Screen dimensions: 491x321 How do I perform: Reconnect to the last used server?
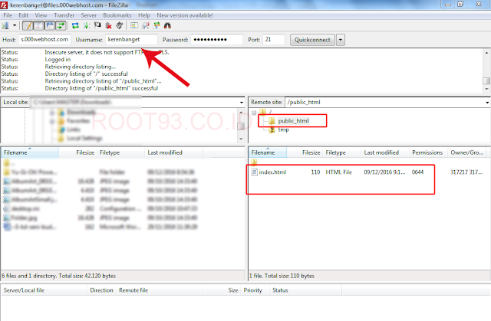(x=120, y=25)
